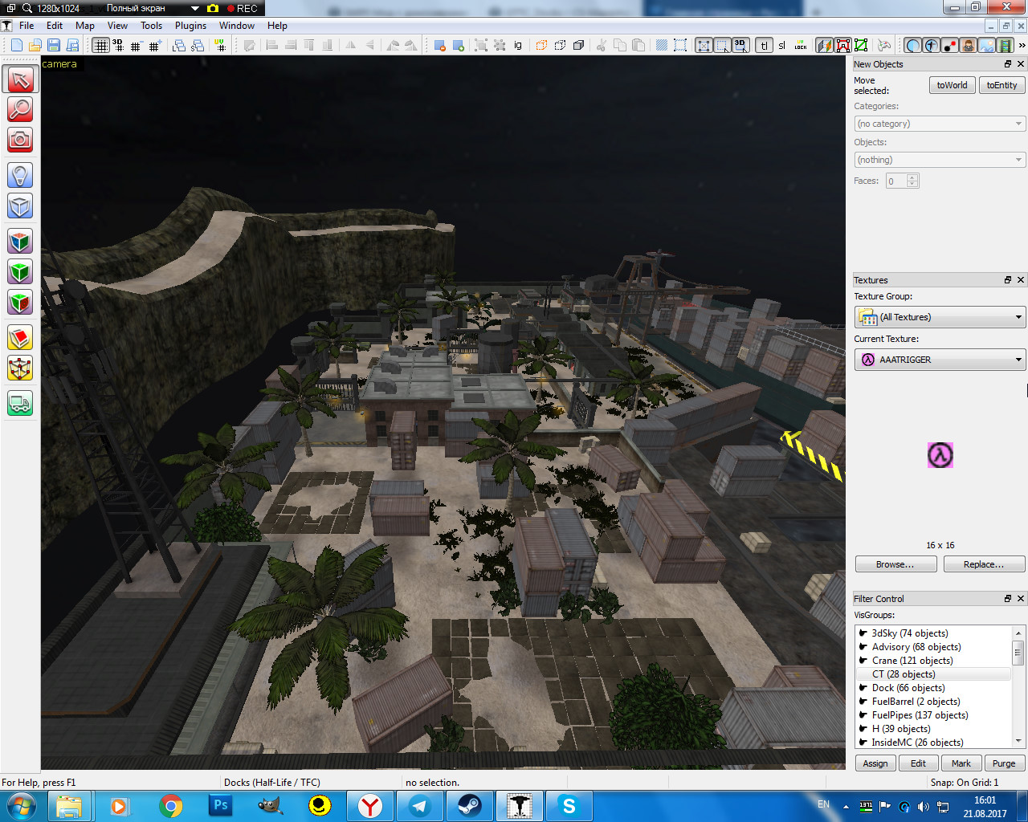Image resolution: width=1028 pixels, height=822 pixels.
Task: Click the UV grid icon
Action: pos(220,45)
